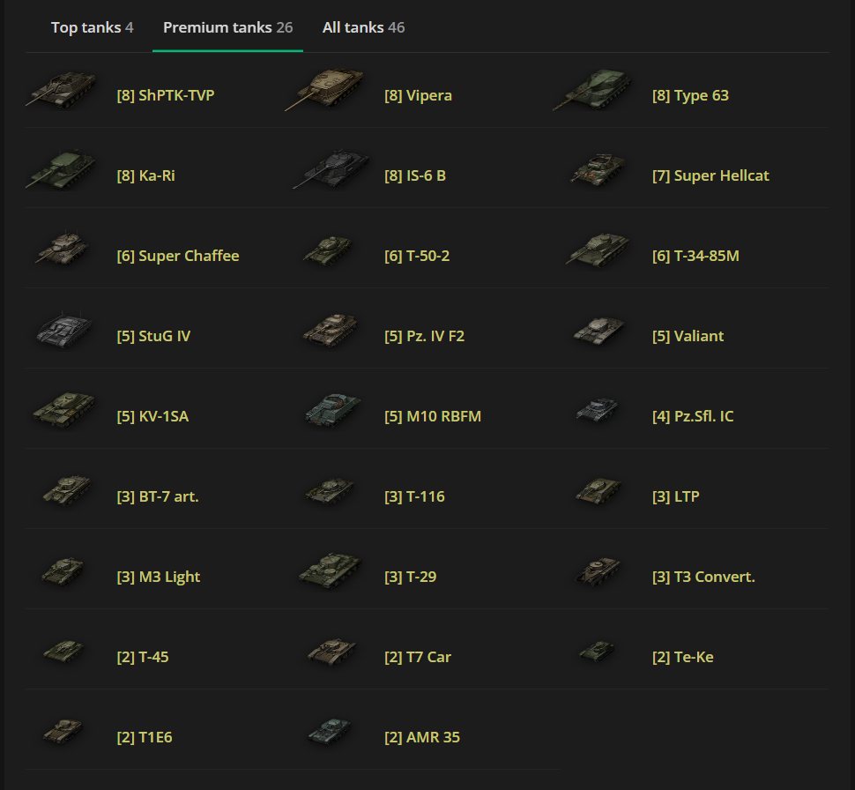This screenshot has height=790, width=855.
Task: Click the [6] Super Chaffee link
Action: tap(177, 256)
